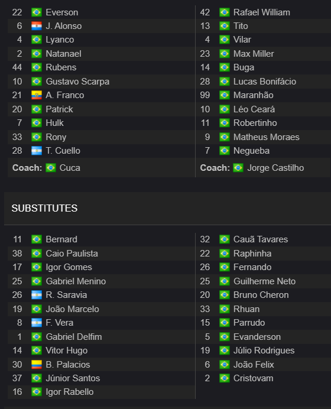331x409 pixels.
Task: Open Rafael William's player page
Action: pos(262,12)
